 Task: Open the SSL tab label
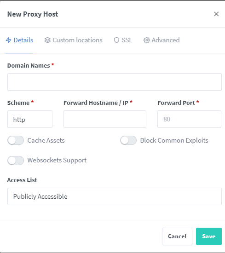tap(127, 40)
